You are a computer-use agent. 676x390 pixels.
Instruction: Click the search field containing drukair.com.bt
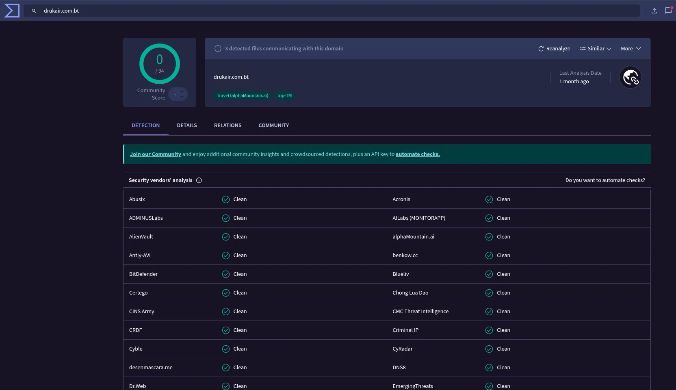pyautogui.click(x=331, y=11)
